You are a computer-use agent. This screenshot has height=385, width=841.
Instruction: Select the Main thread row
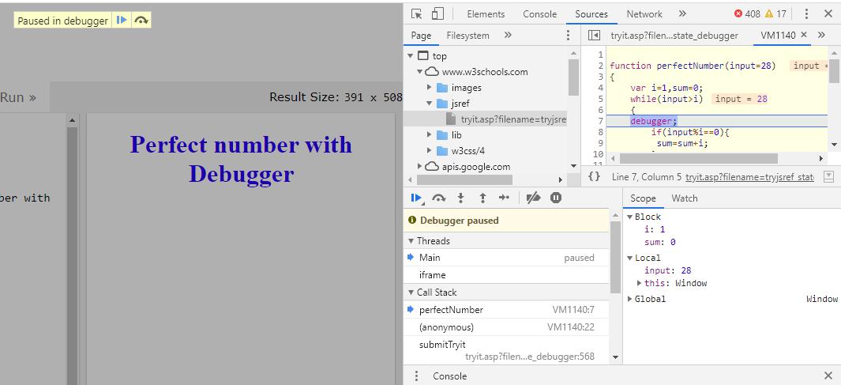tap(506, 258)
